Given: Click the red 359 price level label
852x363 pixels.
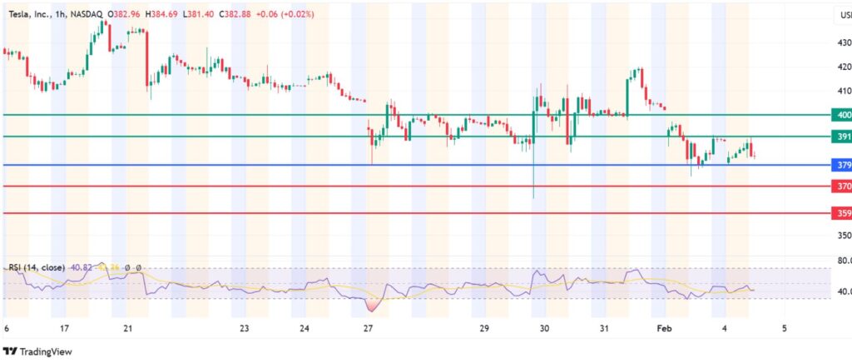Looking at the screenshot, I should (842, 214).
